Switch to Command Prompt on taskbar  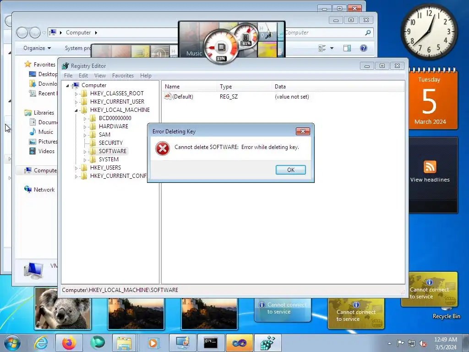(x=211, y=343)
